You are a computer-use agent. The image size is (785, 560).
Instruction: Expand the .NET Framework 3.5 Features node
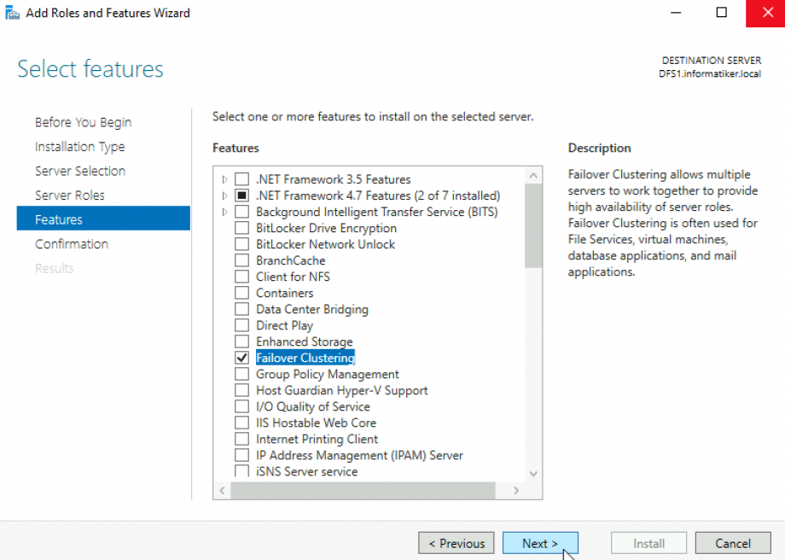point(224,179)
